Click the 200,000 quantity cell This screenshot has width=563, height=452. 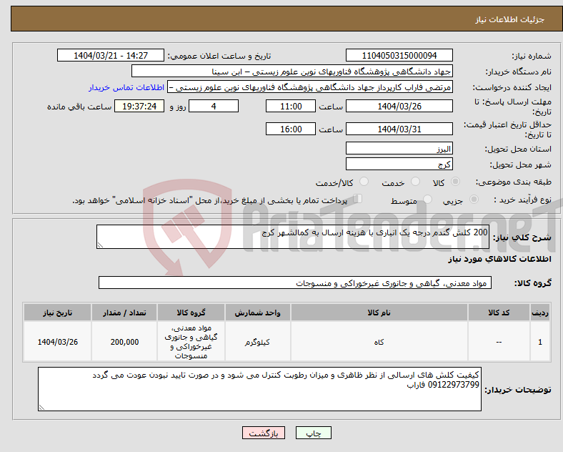pyautogui.click(x=124, y=342)
